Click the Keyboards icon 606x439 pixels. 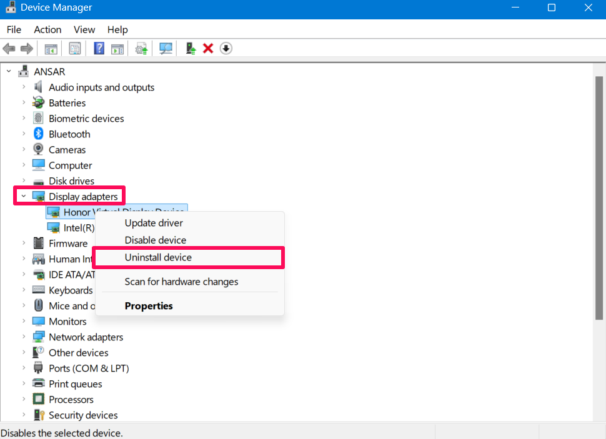click(x=38, y=290)
